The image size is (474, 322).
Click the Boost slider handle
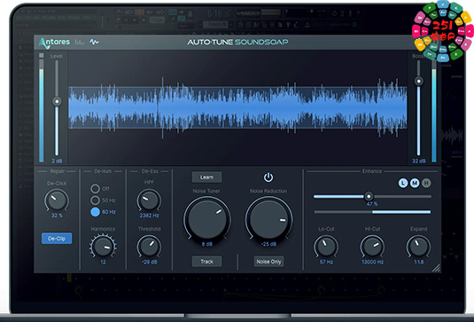point(419,81)
